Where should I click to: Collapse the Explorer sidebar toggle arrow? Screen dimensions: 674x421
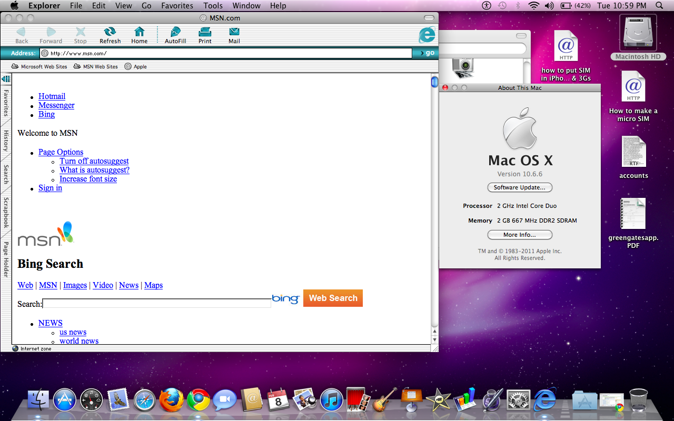[x=6, y=79]
